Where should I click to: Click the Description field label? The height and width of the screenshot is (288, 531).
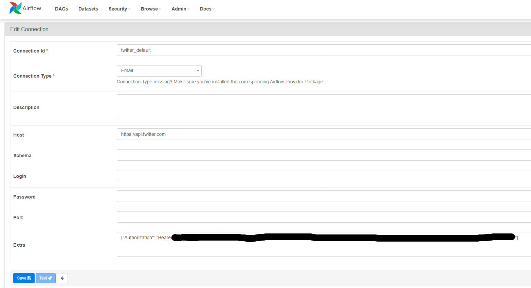coord(26,107)
